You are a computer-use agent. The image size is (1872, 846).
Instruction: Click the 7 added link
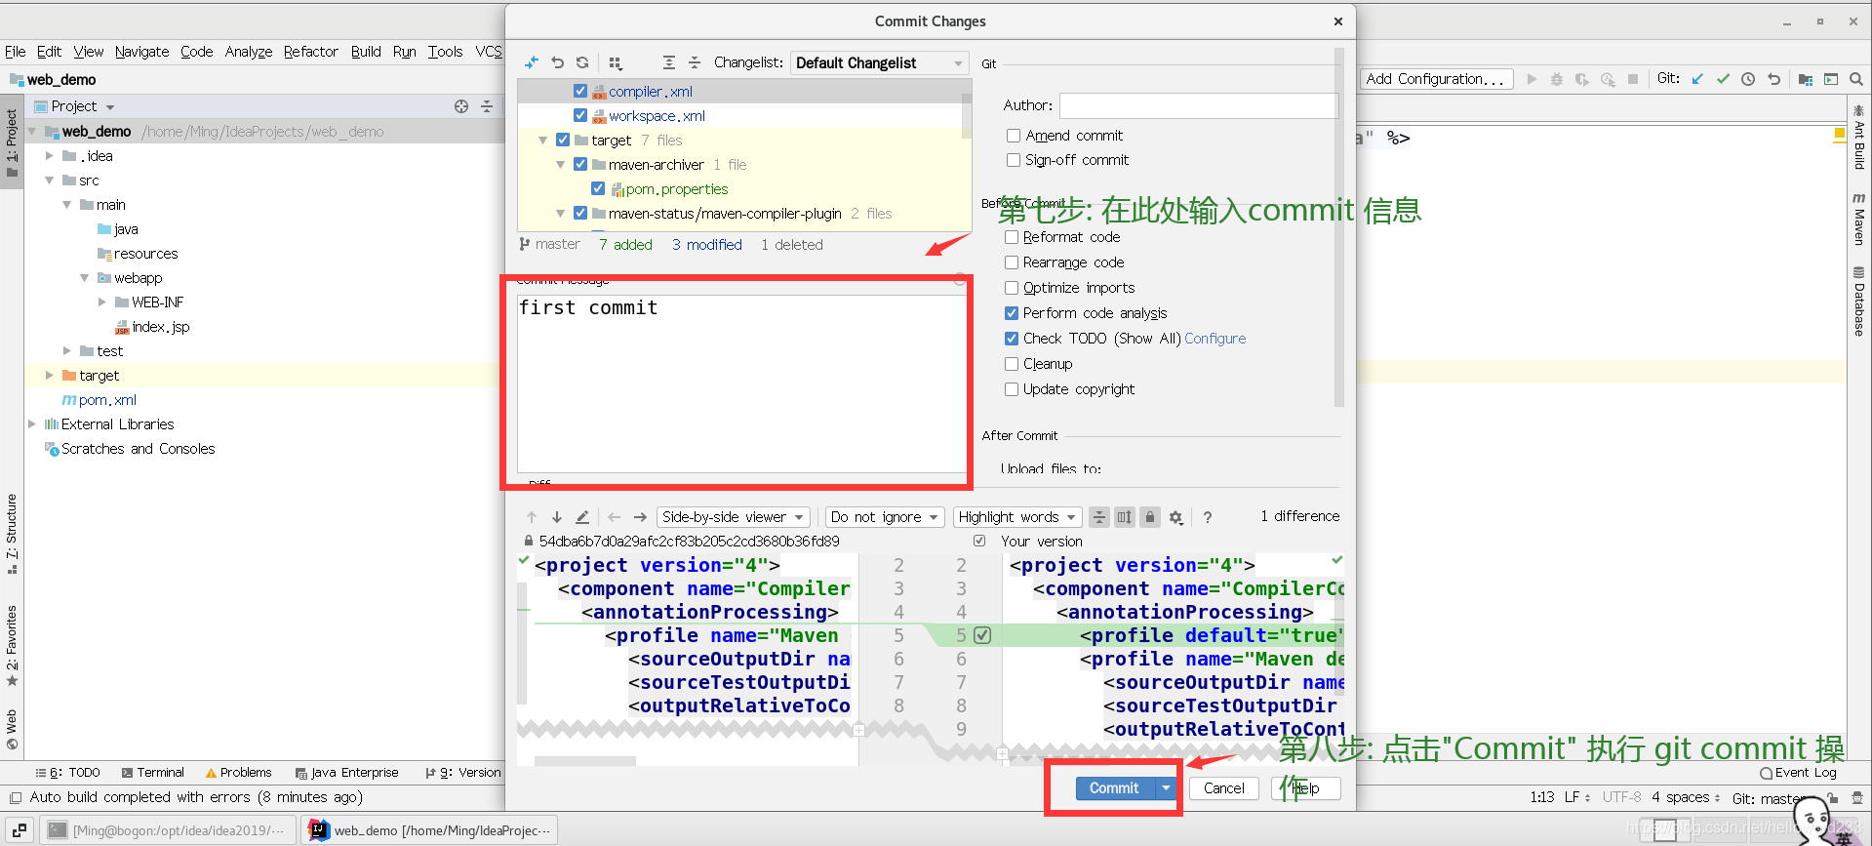tap(625, 245)
